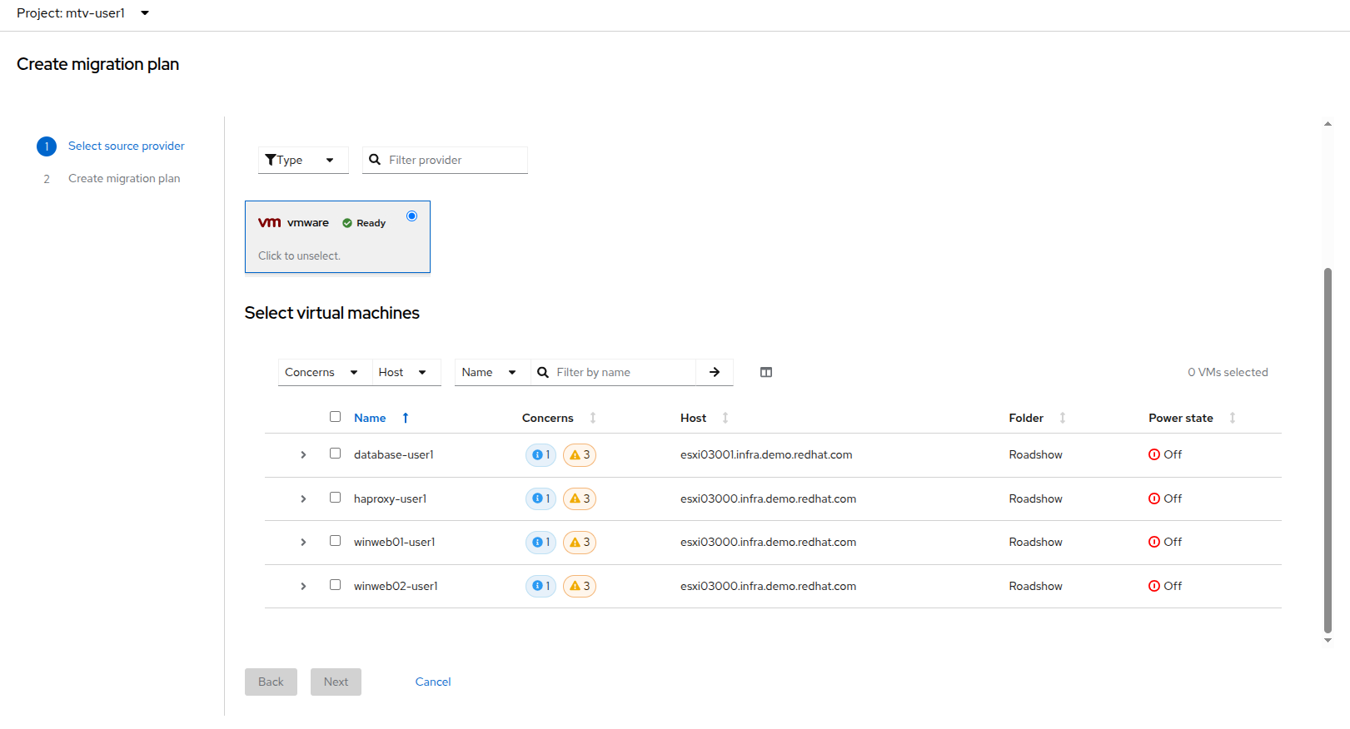
Task: Sort table by Folder column icon
Action: click(1063, 418)
